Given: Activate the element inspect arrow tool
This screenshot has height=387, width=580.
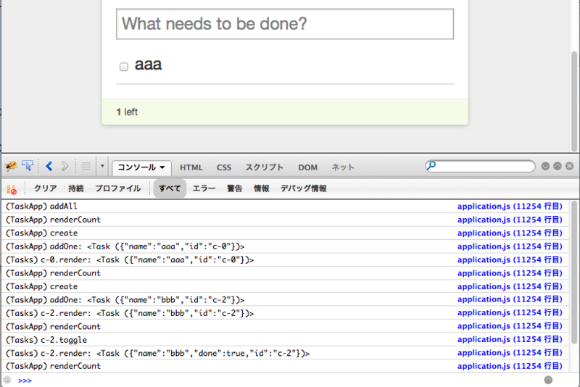Looking at the screenshot, I should [28, 166].
